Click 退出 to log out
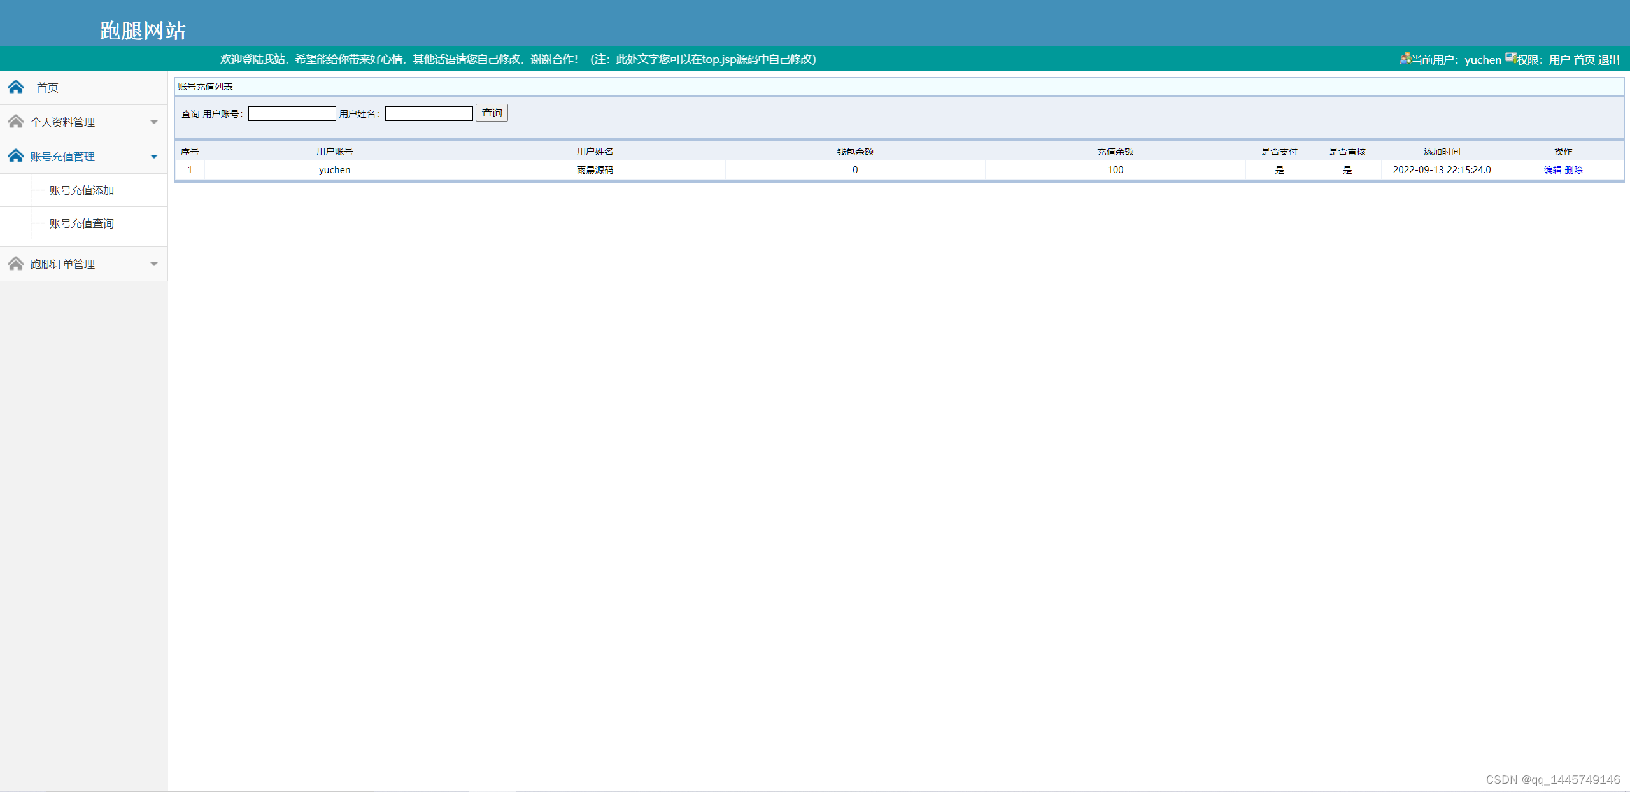The image size is (1630, 792). (1609, 60)
